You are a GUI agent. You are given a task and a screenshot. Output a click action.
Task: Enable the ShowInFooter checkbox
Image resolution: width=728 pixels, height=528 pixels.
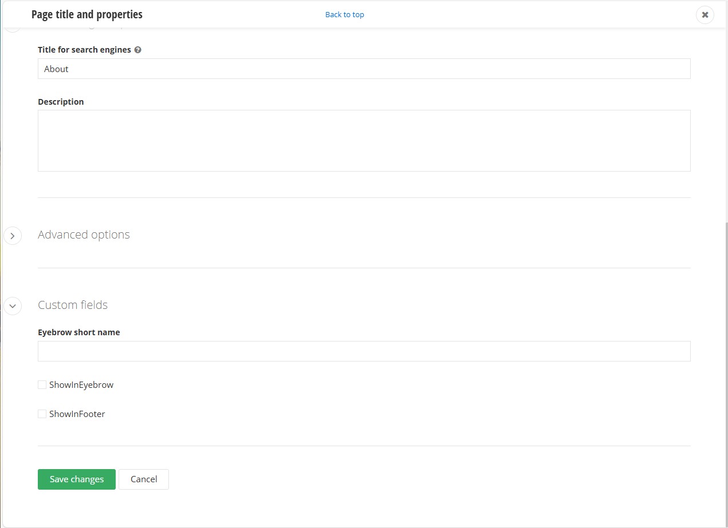pos(42,414)
